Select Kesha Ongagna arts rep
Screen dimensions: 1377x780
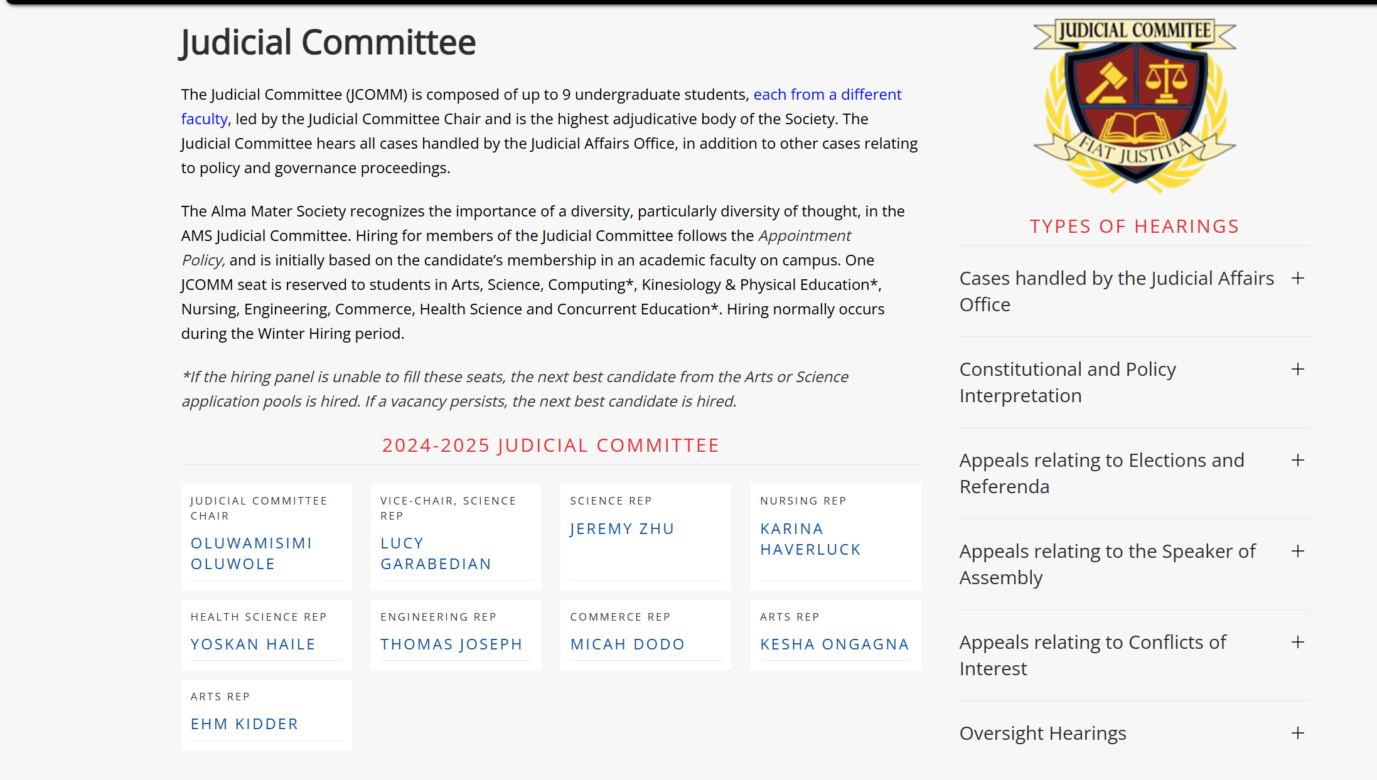[x=834, y=644]
